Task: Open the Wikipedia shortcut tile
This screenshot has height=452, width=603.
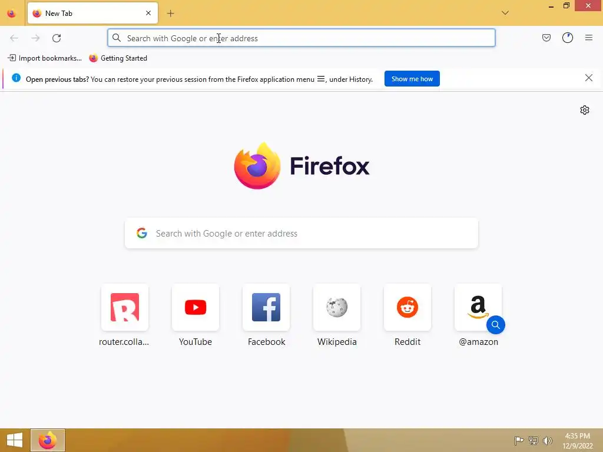Action: (337, 307)
